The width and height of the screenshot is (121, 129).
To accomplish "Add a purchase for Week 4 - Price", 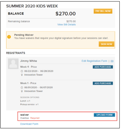I will pyautogui.click(x=103, y=67).
